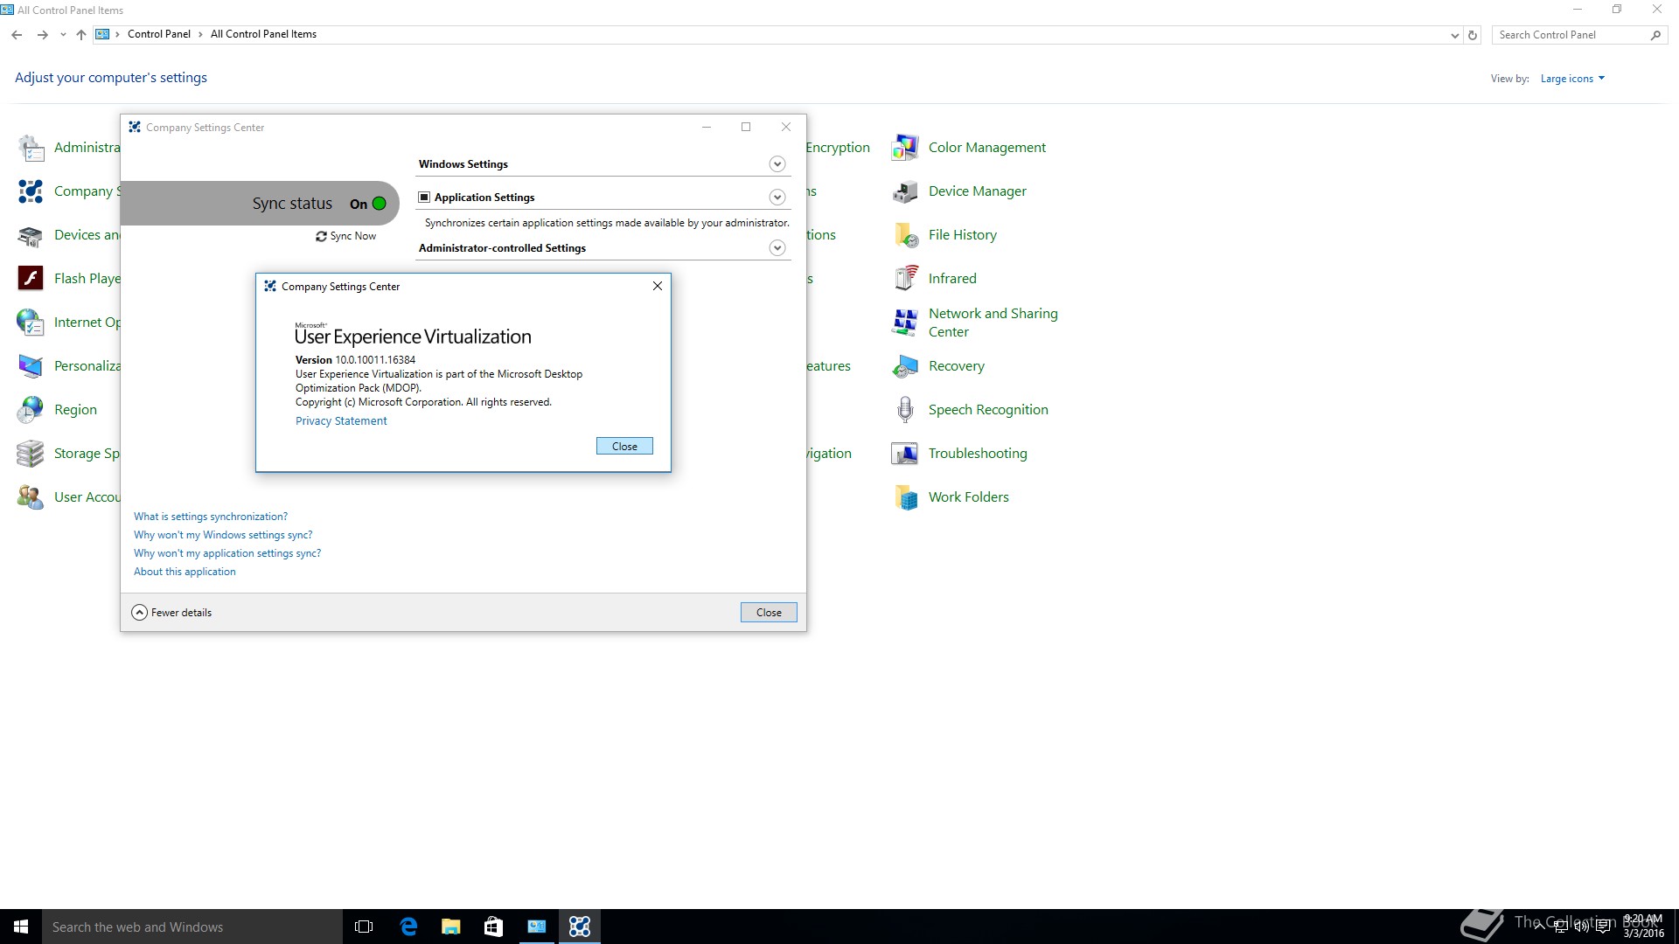
Task: Open Device Manager icon
Action: click(x=905, y=191)
